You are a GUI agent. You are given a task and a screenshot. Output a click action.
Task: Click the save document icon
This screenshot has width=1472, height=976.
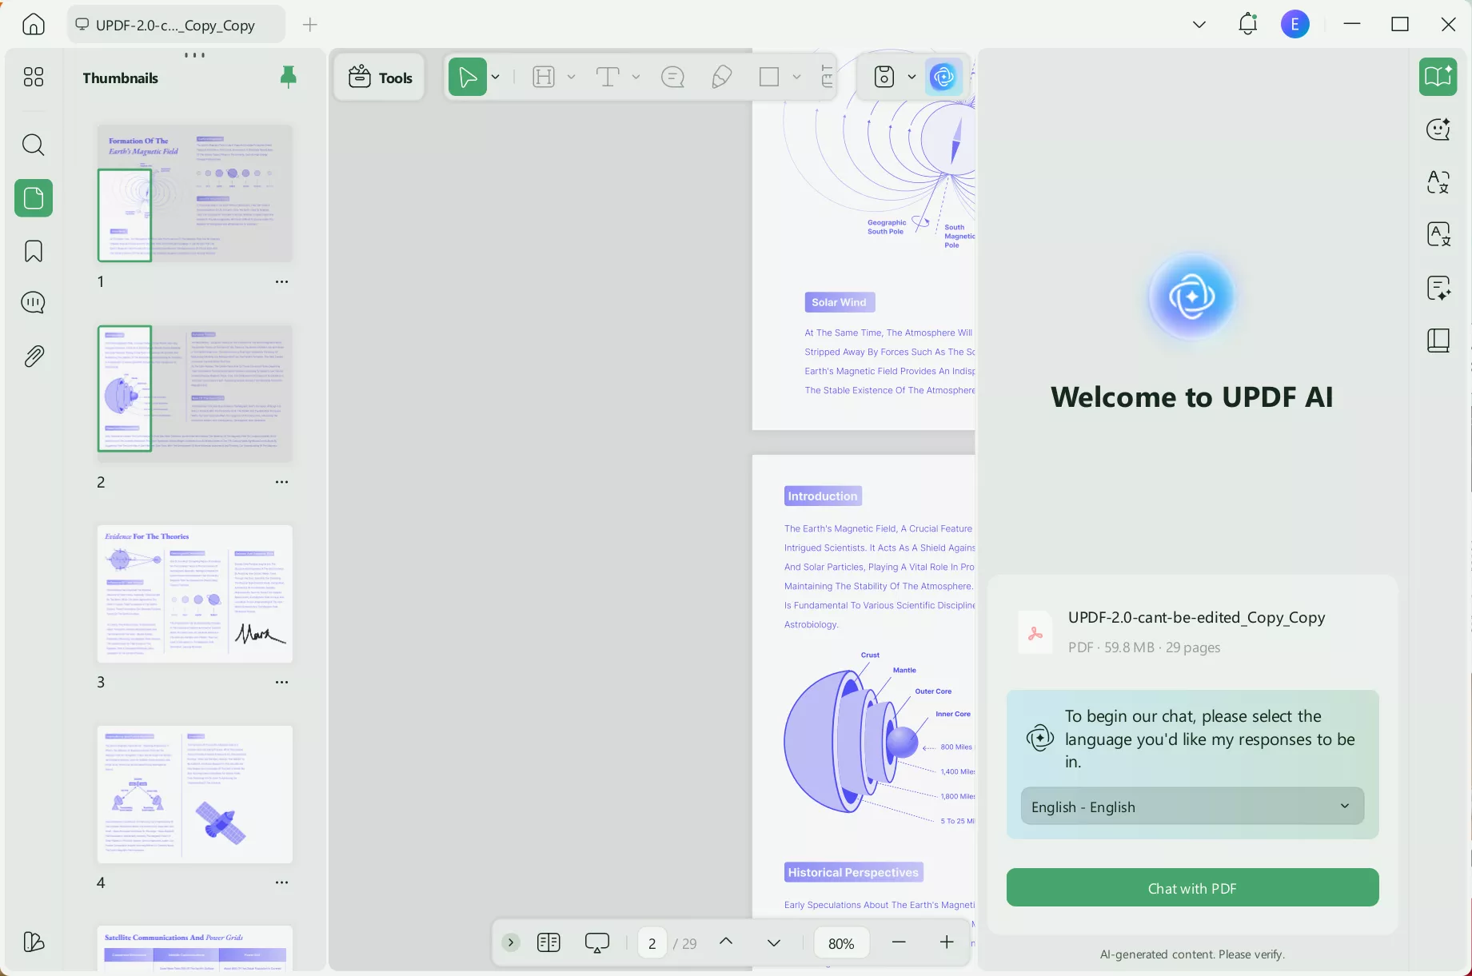tap(884, 78)
